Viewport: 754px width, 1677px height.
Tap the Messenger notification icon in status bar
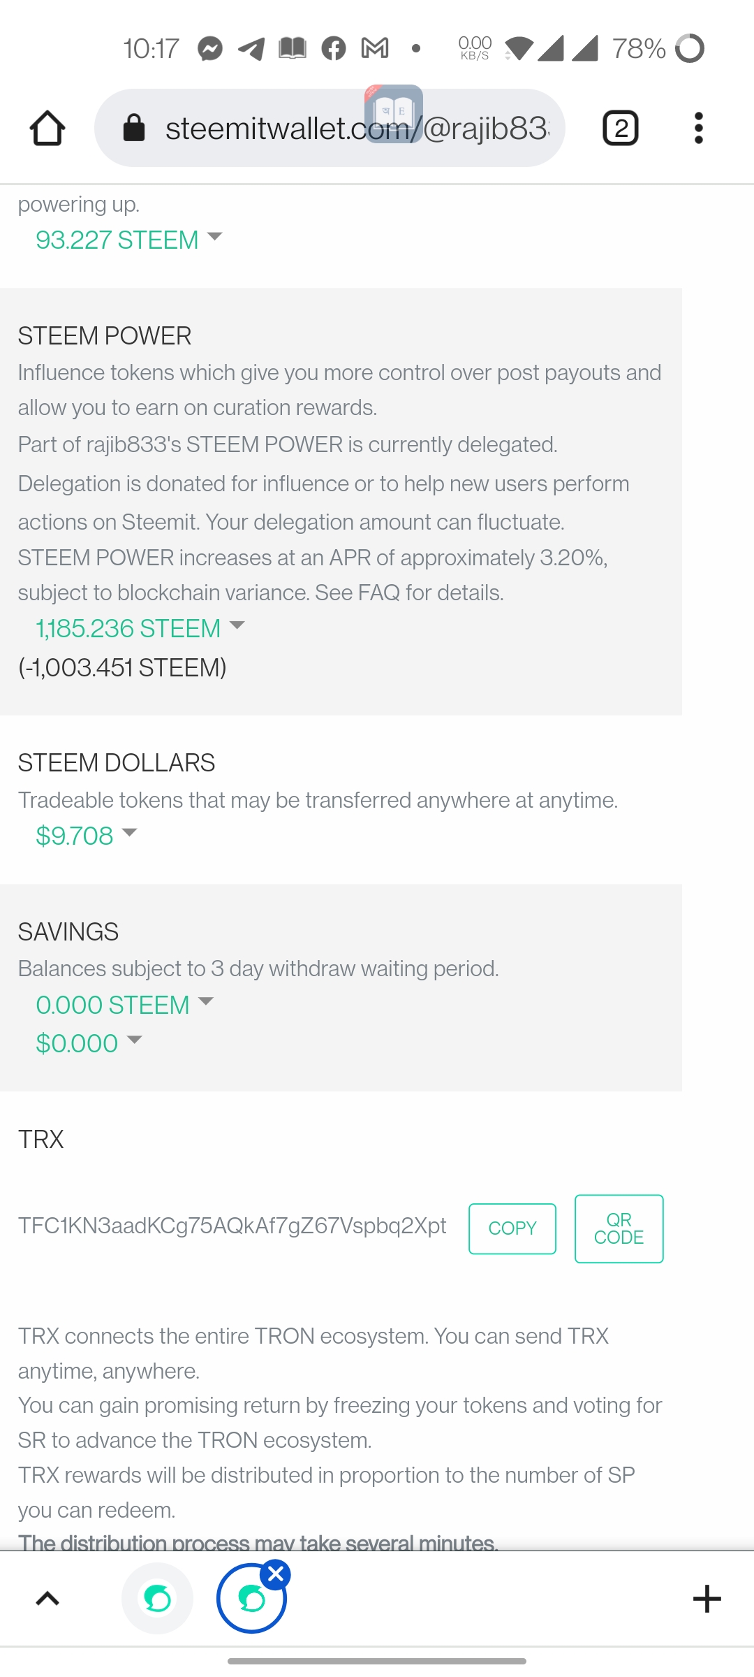coord(209,48)
